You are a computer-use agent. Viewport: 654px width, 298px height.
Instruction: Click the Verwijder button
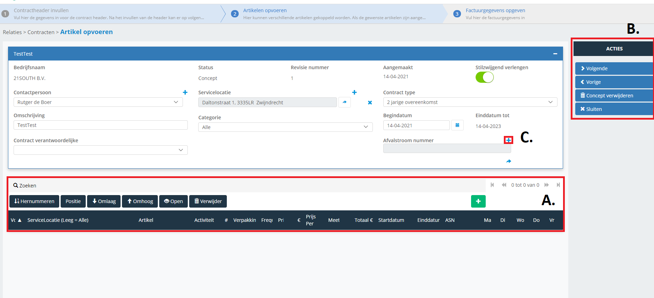point(208,201)
